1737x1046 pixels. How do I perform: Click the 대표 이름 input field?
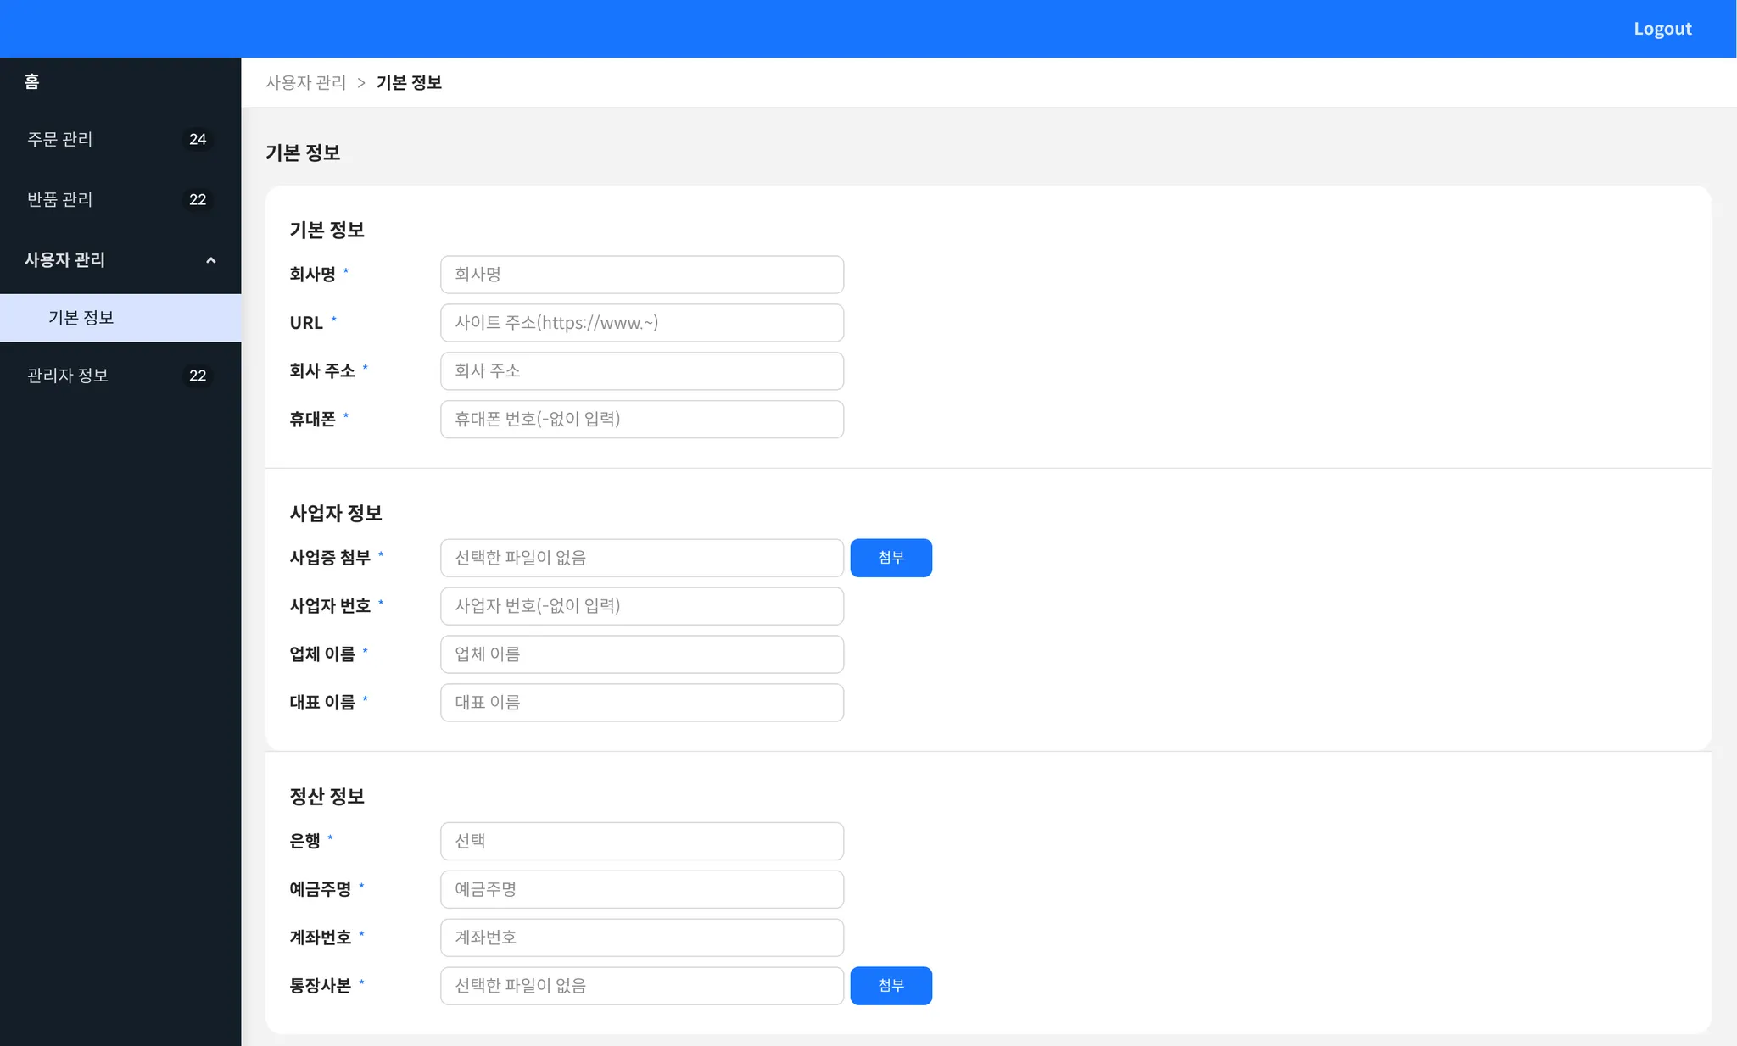tap(641, 703)
